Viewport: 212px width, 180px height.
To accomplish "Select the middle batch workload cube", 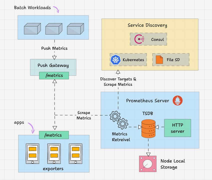I will [53, 29].
